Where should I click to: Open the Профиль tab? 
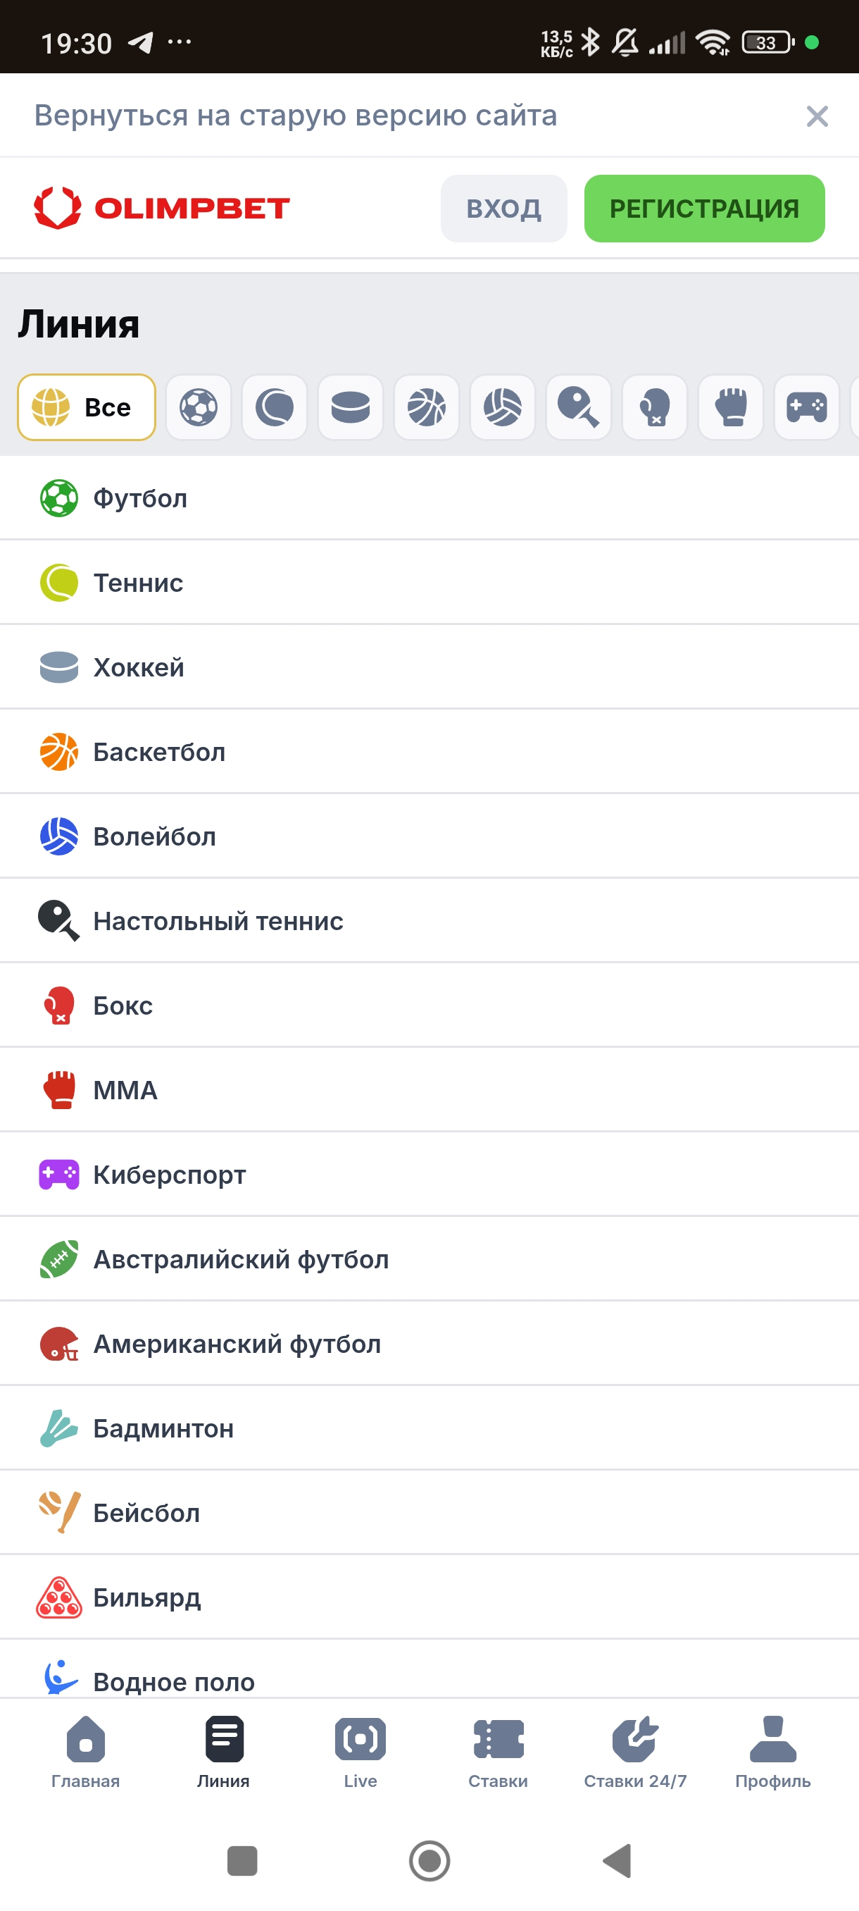[773, 1752]
